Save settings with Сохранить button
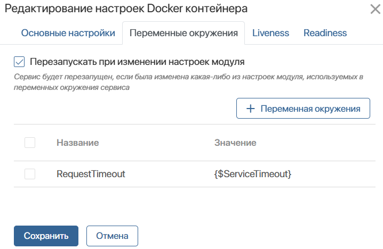Image resolution: width=383 pixels, height=249 pixels. (46, 236)
